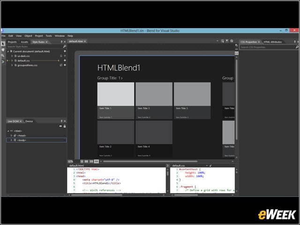Image resolution: width=300 pixels, height=225 pixels.
Task: Close the CSS Properties tab
Action: tap(259, 42)
